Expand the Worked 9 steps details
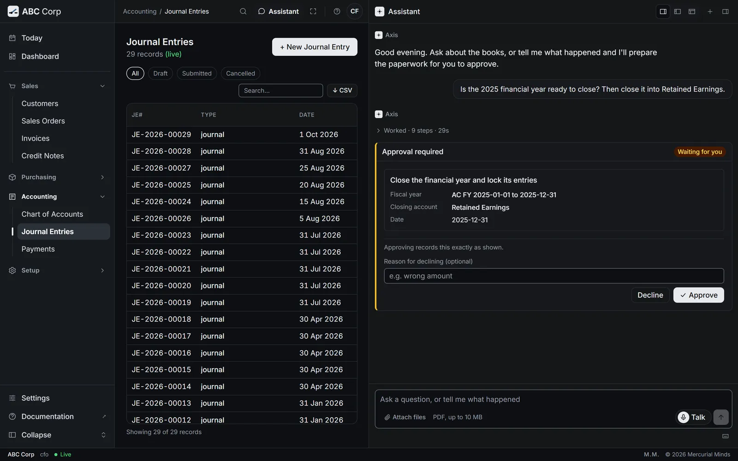Image resolution: width=738 pixels, height=461 pixels. (x=412, y=130)
